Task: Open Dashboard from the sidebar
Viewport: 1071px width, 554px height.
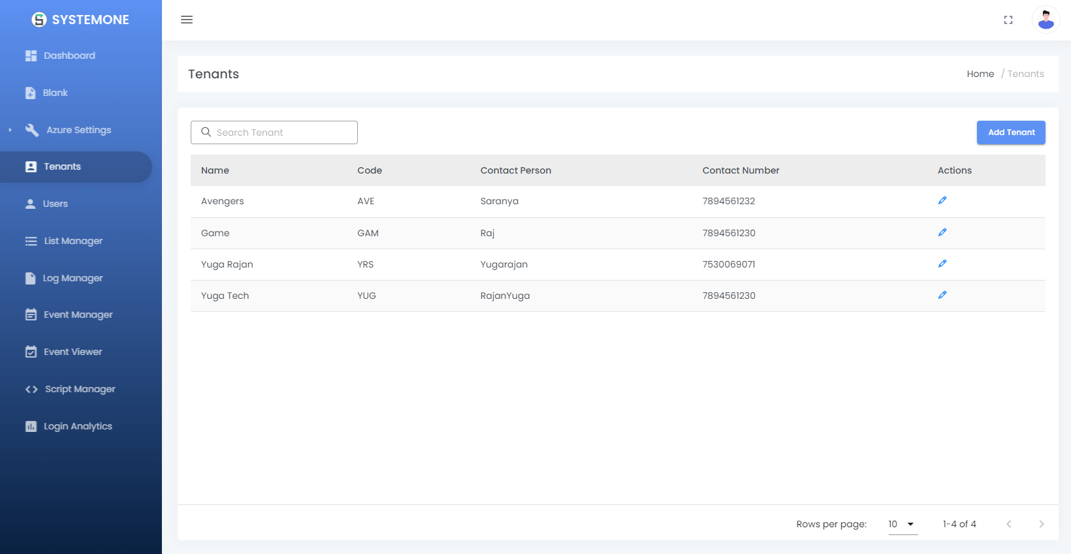Action: pos(69,55)
